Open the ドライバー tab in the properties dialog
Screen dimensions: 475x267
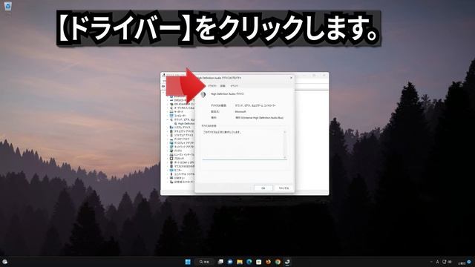tap(212, 86)
